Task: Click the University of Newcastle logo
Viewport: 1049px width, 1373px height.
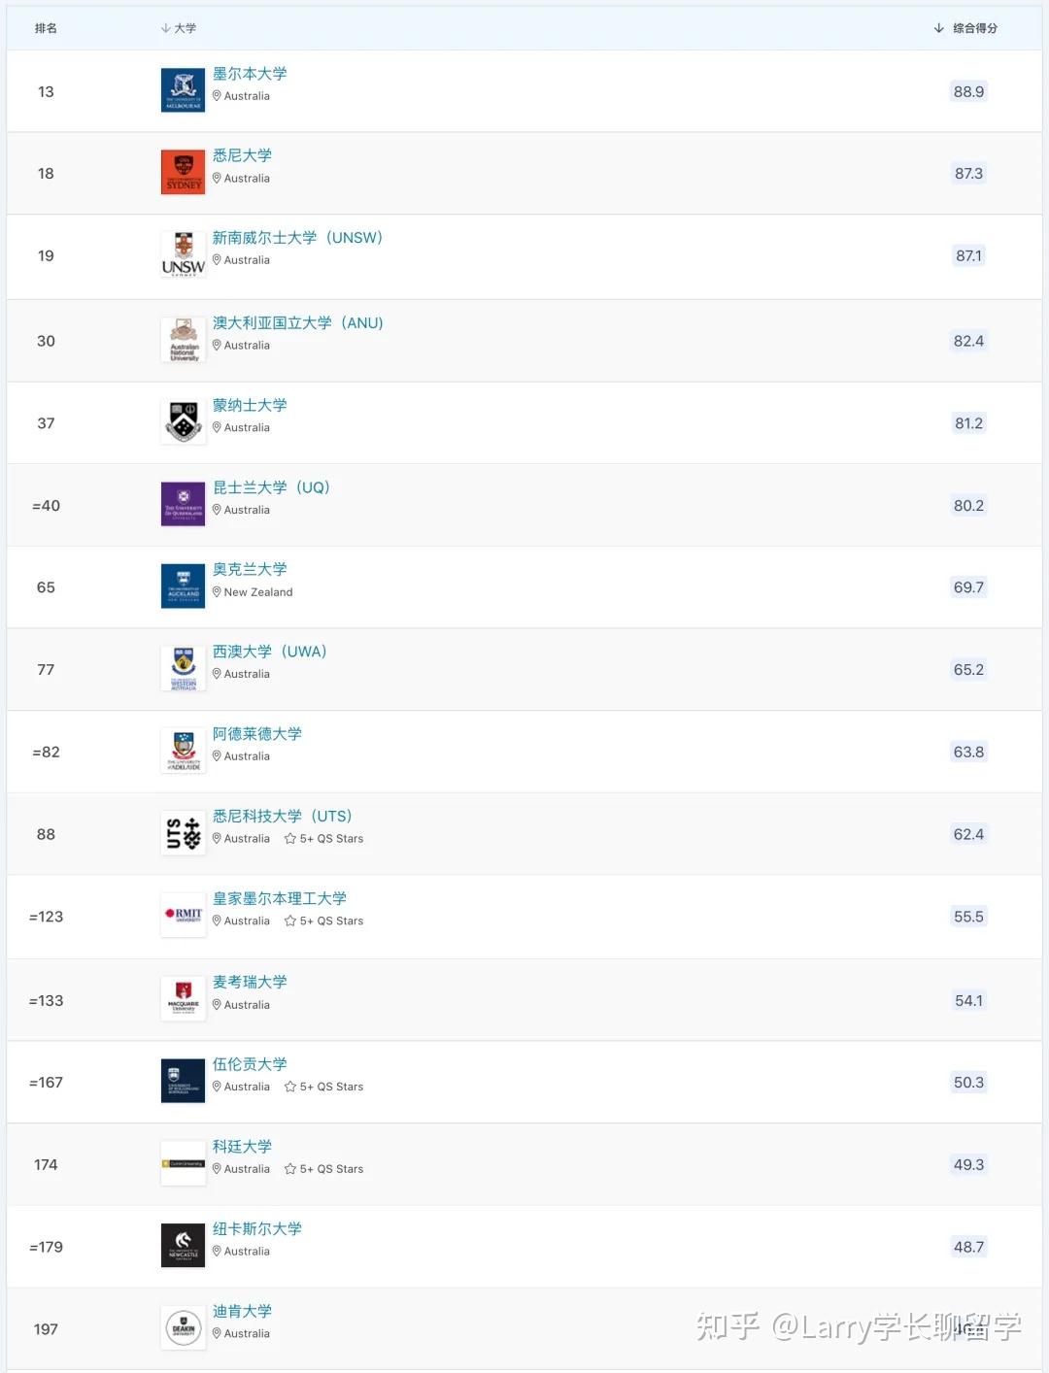Action: pos(183,1246)
